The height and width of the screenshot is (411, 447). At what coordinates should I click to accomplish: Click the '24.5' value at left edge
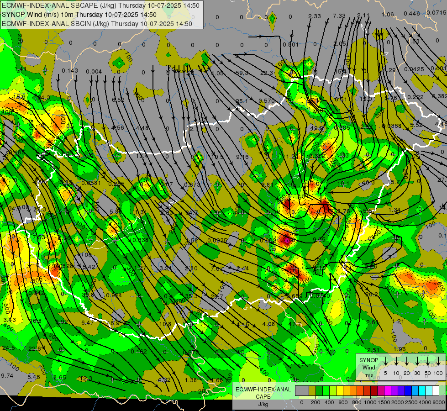pyautogui.click(x=9, y=348)
